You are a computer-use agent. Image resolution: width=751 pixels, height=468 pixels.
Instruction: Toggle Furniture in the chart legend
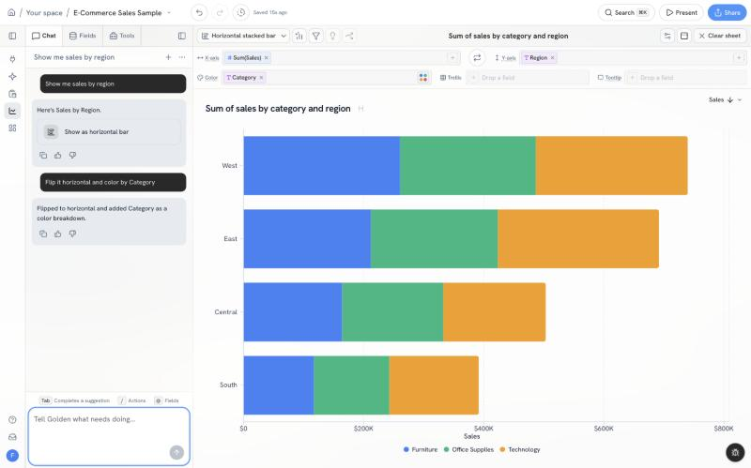(x=421, y=450)
